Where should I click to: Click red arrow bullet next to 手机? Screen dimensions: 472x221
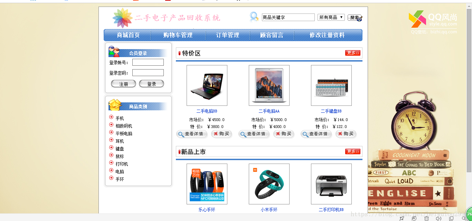[x=111, y=117]
